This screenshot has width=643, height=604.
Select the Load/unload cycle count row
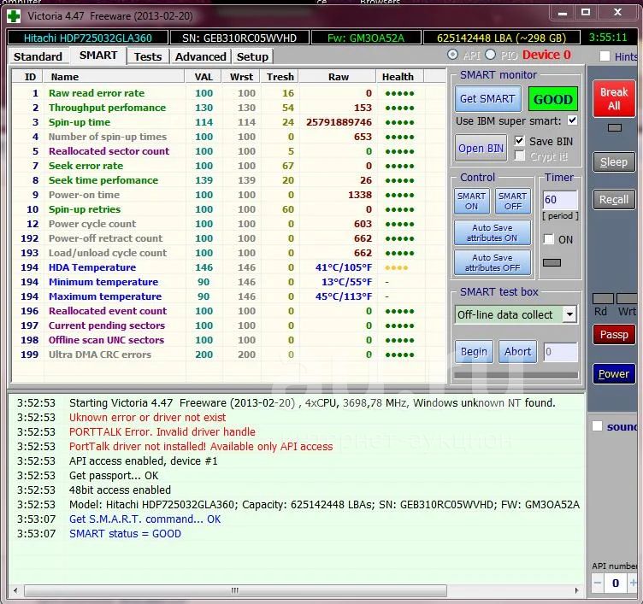(x=229, y=253)
